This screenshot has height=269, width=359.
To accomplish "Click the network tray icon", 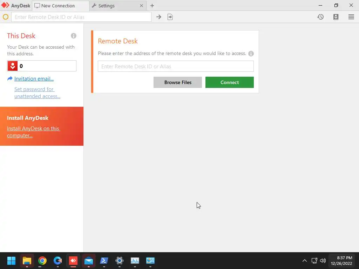I will point(314,261).
